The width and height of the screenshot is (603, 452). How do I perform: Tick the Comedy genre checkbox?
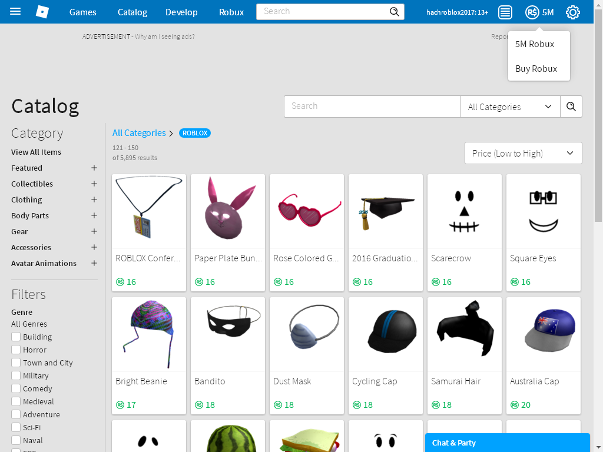coord(16,388)
